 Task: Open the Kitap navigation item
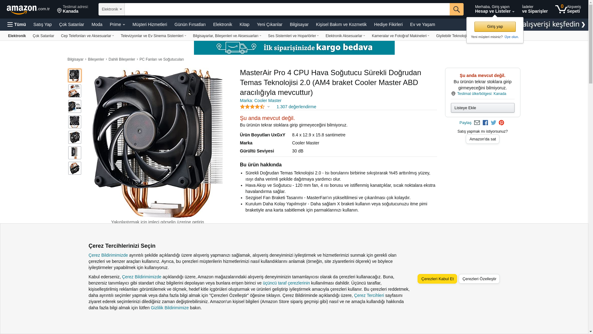[244, 24]
